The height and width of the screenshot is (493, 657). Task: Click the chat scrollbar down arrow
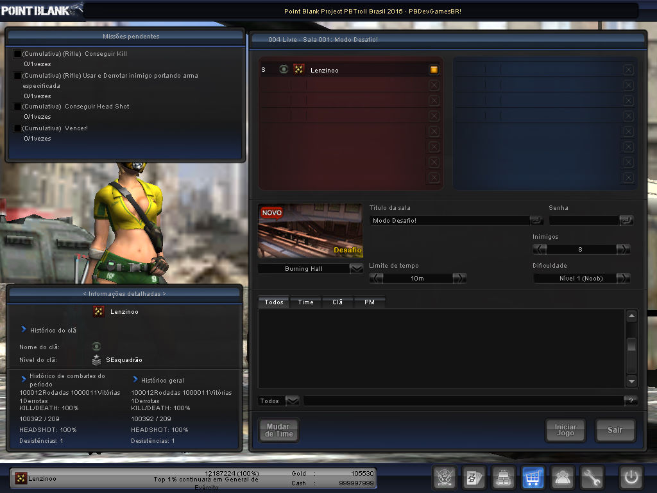[x=631, y=381]
